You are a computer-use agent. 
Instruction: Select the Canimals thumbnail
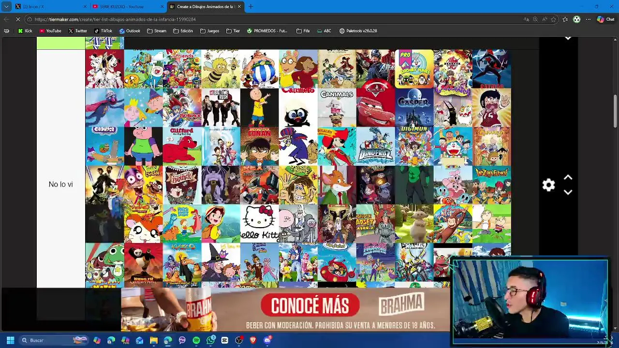337,107
